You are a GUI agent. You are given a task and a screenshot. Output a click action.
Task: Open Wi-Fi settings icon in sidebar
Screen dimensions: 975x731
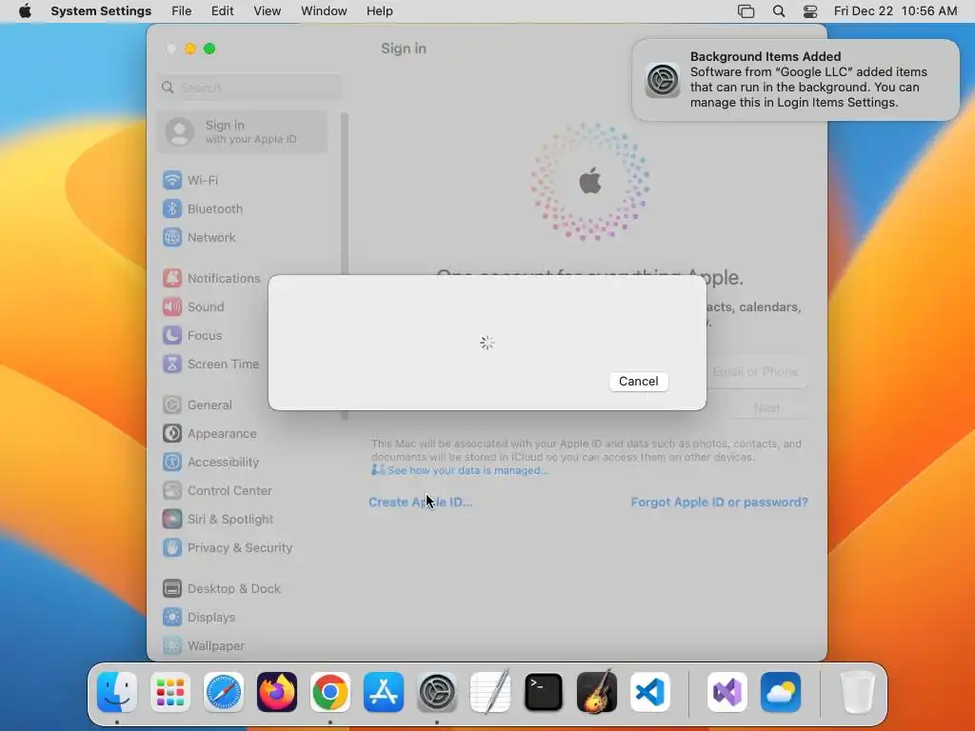pyautogui.click(x=172, y=180)
